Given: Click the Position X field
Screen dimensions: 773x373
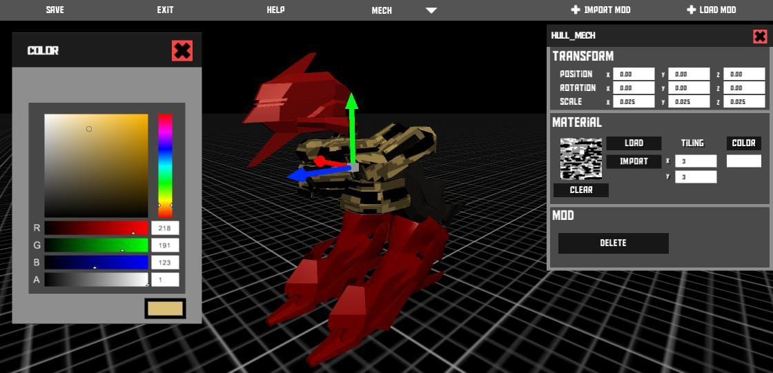Looking at the screenshot, I should pos(634,74).
